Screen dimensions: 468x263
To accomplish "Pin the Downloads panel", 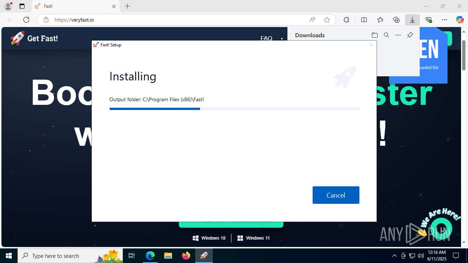I will 410,35.
